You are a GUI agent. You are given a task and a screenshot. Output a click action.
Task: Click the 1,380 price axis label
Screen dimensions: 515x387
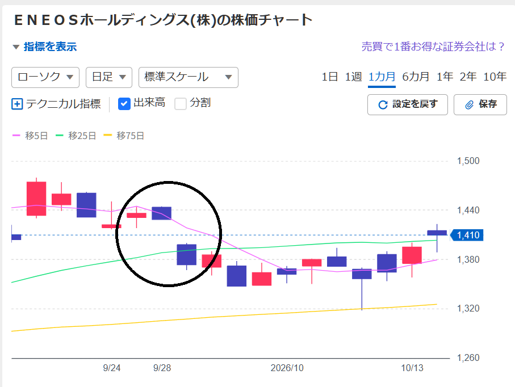pyautogui.click(x=468, y=260)
